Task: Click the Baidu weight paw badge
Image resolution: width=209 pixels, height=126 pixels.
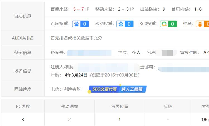Action: pyautogui.click(x=81, y=24)
